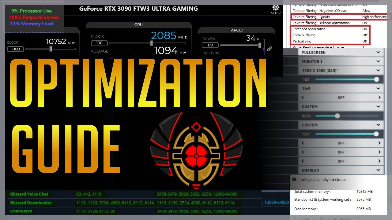Screen dimensions: 392x220
Task: Select the Threaded optimization setting
Action: 309,29
